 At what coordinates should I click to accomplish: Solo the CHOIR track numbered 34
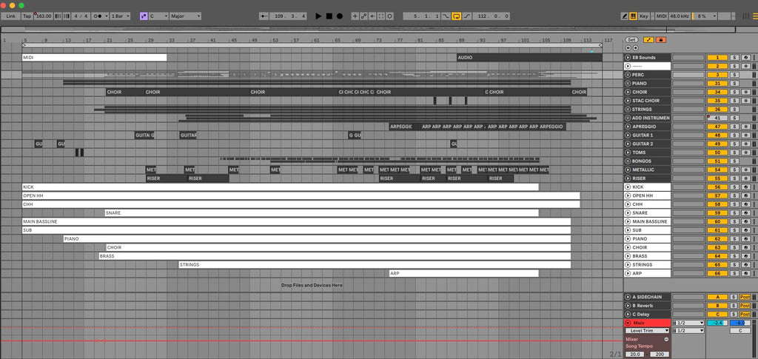click(734, 92)
